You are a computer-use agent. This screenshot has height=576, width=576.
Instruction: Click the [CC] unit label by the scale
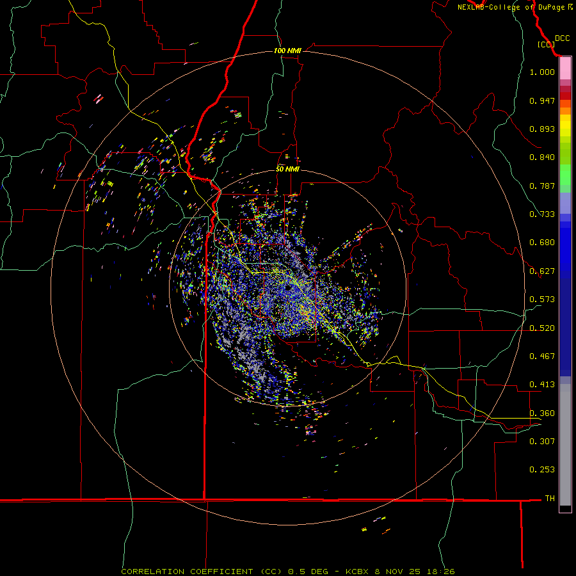[x=546, y=44]
